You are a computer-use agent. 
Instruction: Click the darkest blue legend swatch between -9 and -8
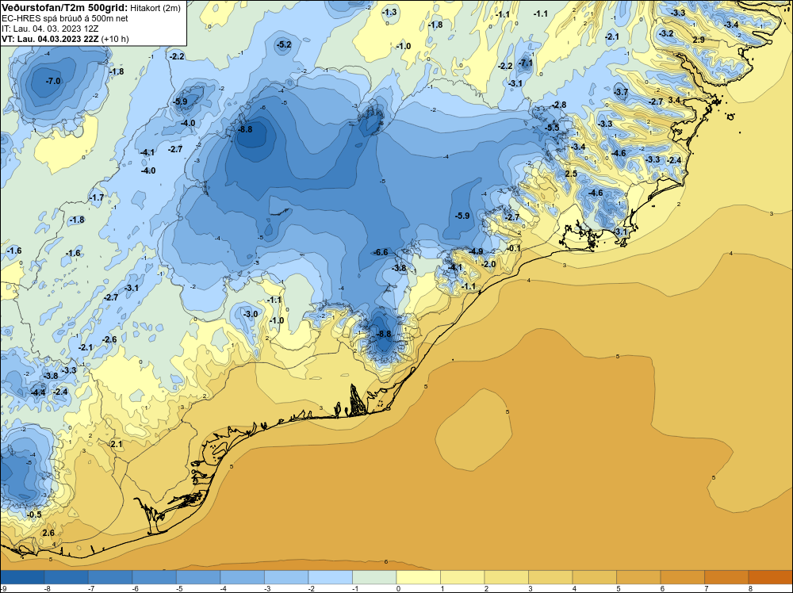(x=22, y=577)
